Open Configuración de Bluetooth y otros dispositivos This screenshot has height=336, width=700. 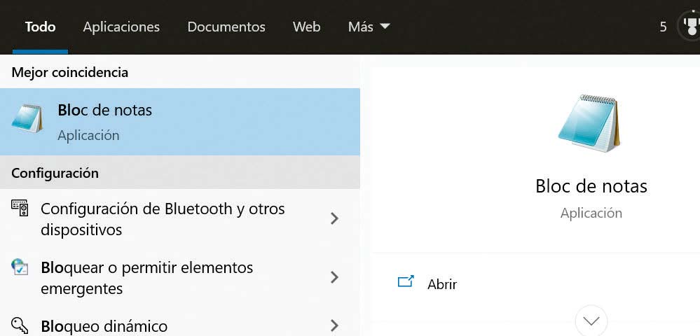tap(163, 219)
